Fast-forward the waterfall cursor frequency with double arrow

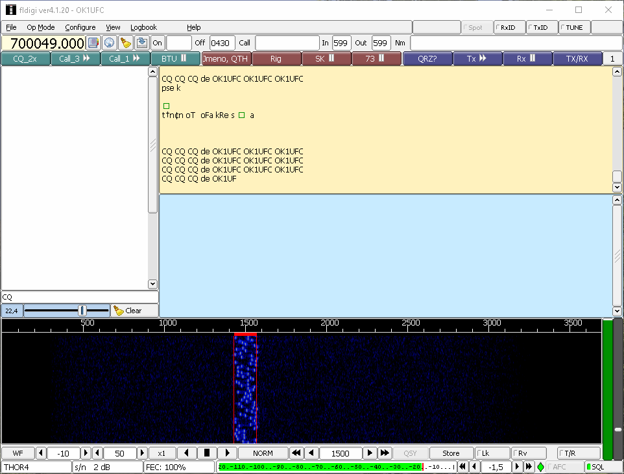click(x=385, y=453)
